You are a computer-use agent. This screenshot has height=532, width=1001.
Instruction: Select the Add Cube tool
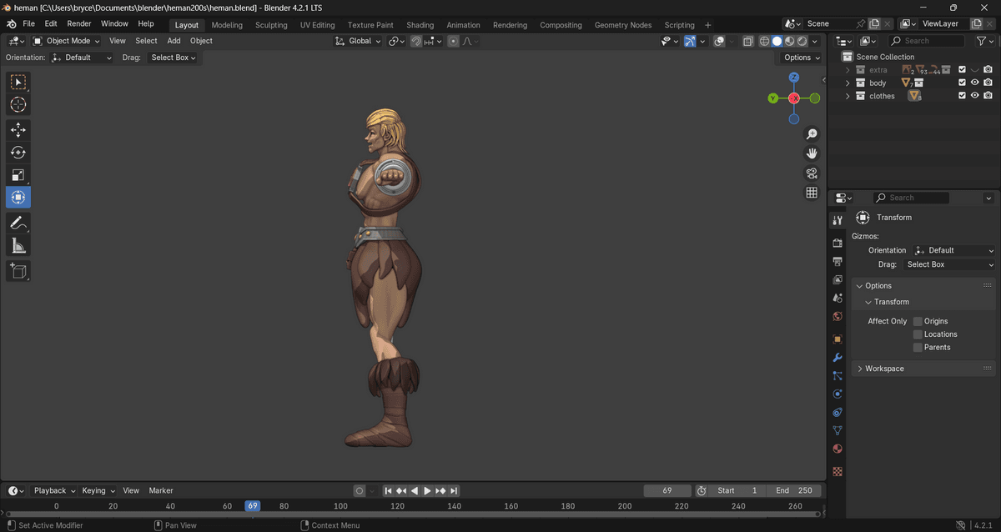coord(18,270)
